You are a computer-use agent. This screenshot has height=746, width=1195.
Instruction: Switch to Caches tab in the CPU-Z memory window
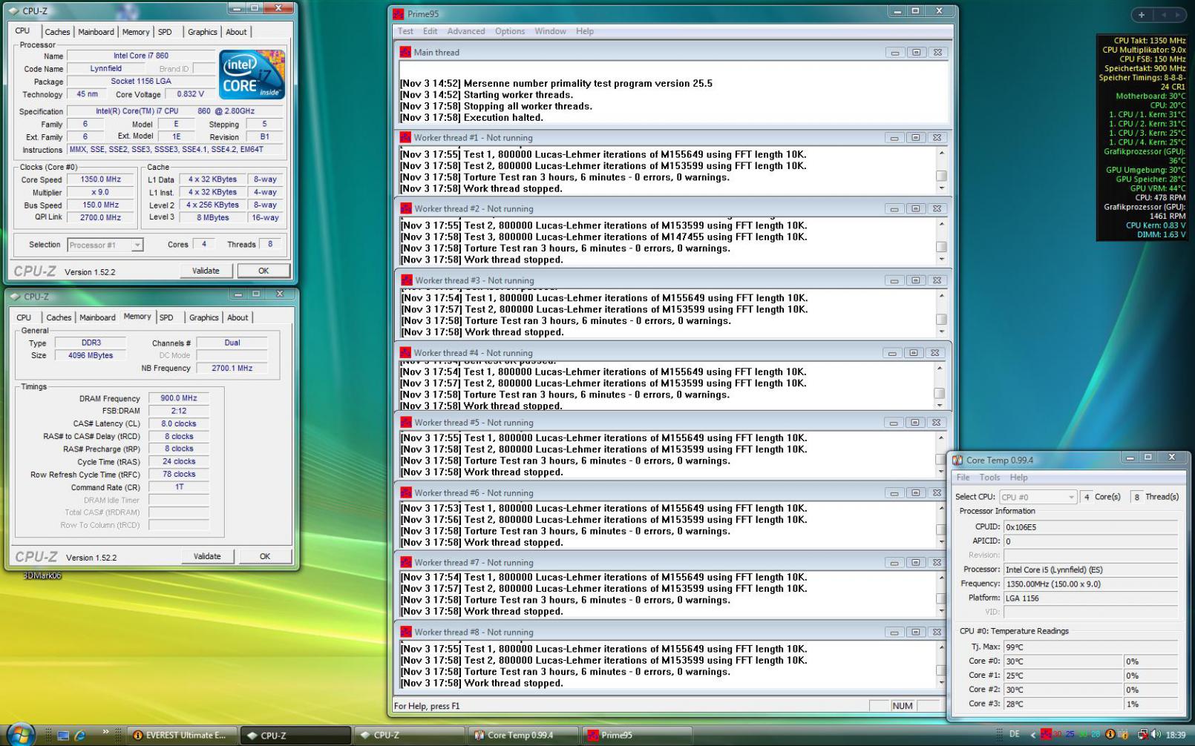[x=59, y=317]
